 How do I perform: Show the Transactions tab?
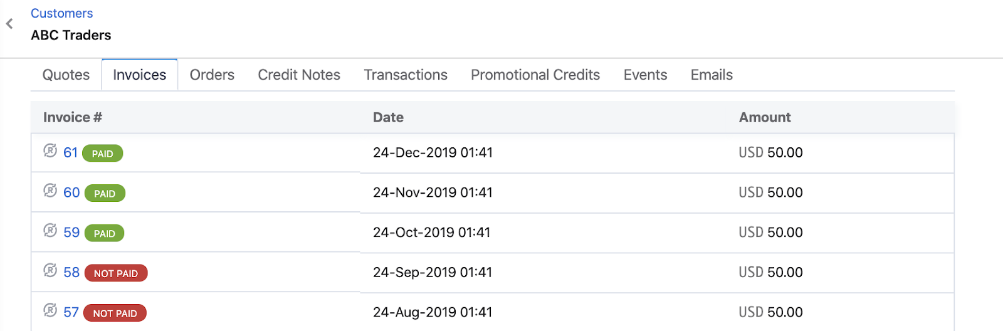406,75
